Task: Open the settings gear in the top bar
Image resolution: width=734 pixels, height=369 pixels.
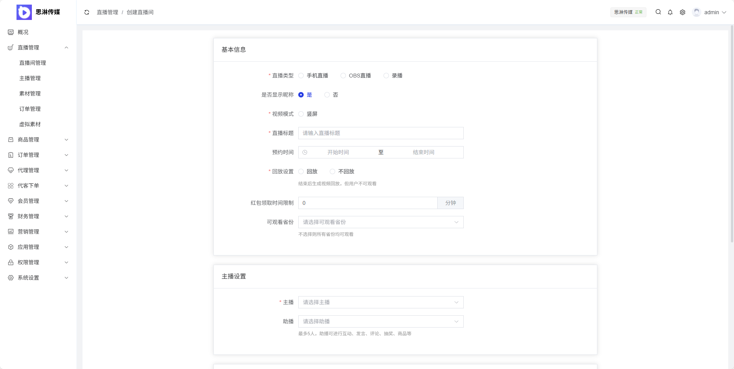Action: (x=683, y=12)
